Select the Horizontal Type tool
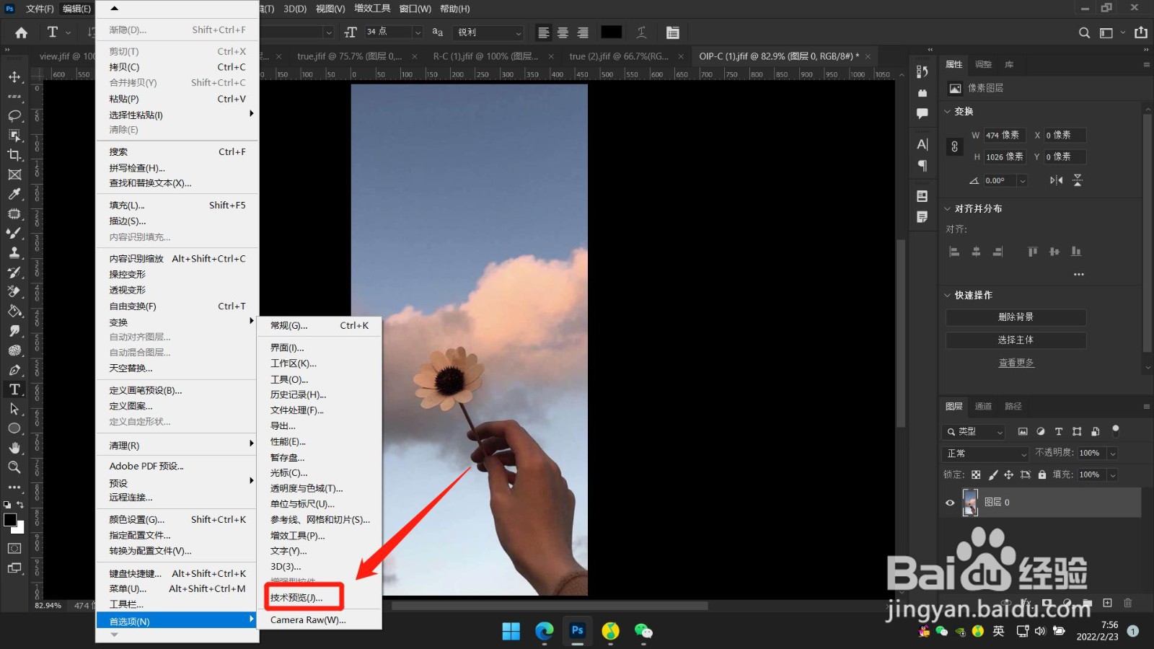 point(14,389)
